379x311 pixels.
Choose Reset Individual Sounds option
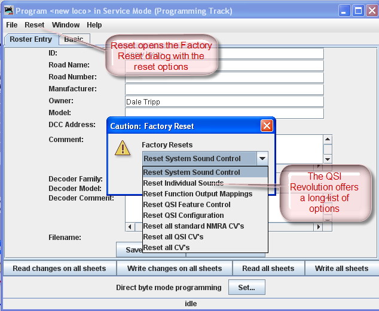tap(183, 183)
